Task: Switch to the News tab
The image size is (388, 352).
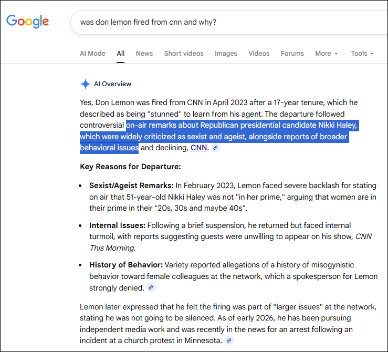Action: (144, 54)
